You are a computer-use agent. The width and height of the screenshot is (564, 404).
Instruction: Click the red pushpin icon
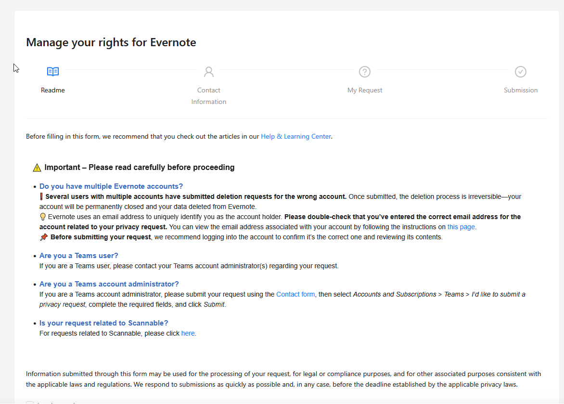(x=44, y=237)
